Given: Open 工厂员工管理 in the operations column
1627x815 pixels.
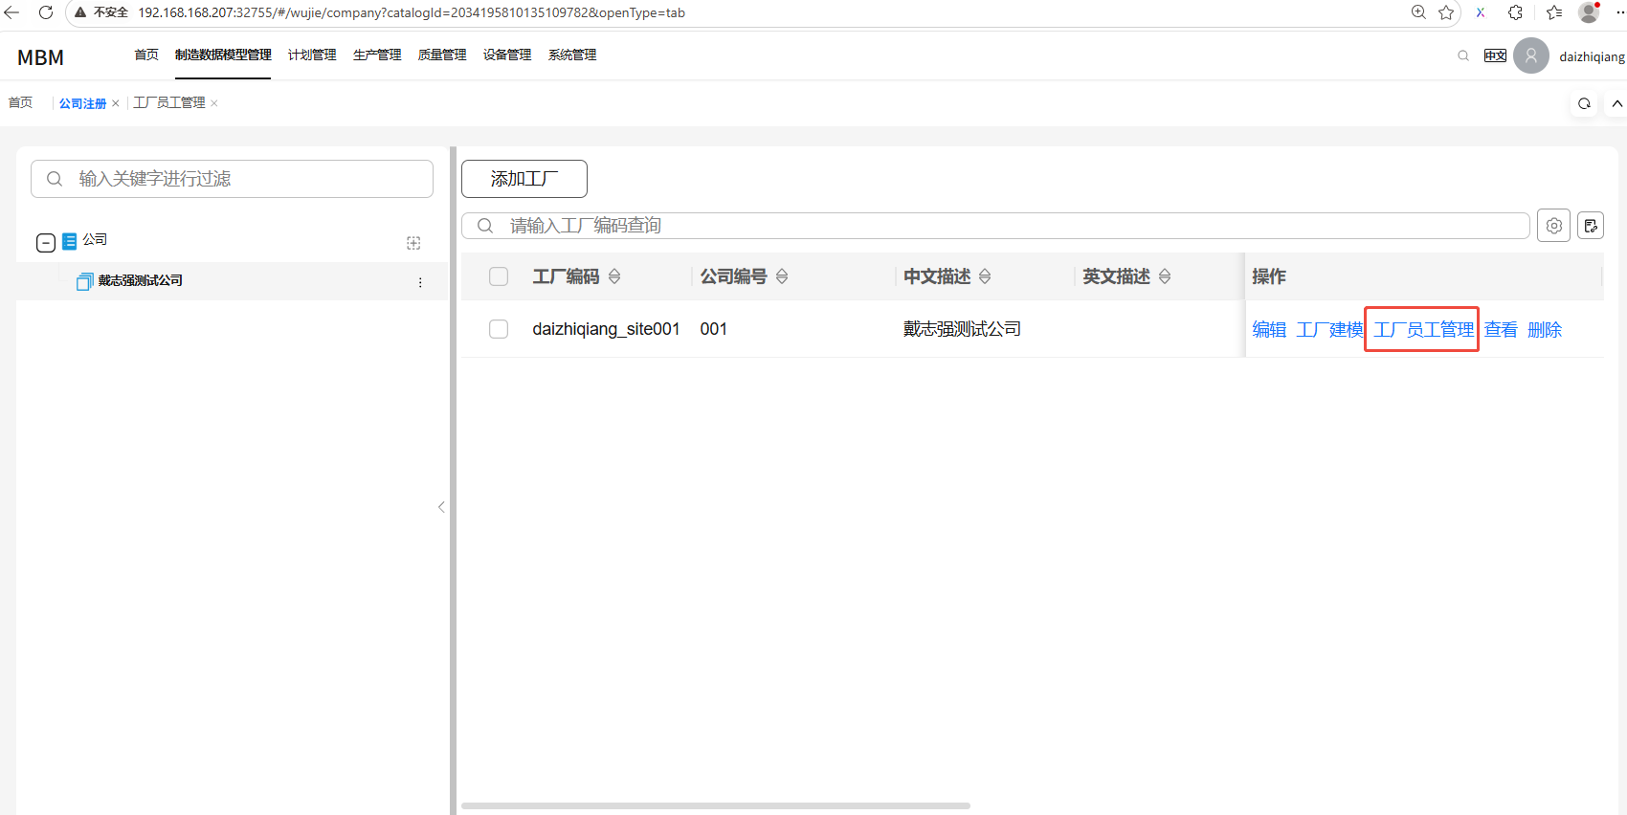Looking at the screenshot, I should click(x=1423, y=329).
